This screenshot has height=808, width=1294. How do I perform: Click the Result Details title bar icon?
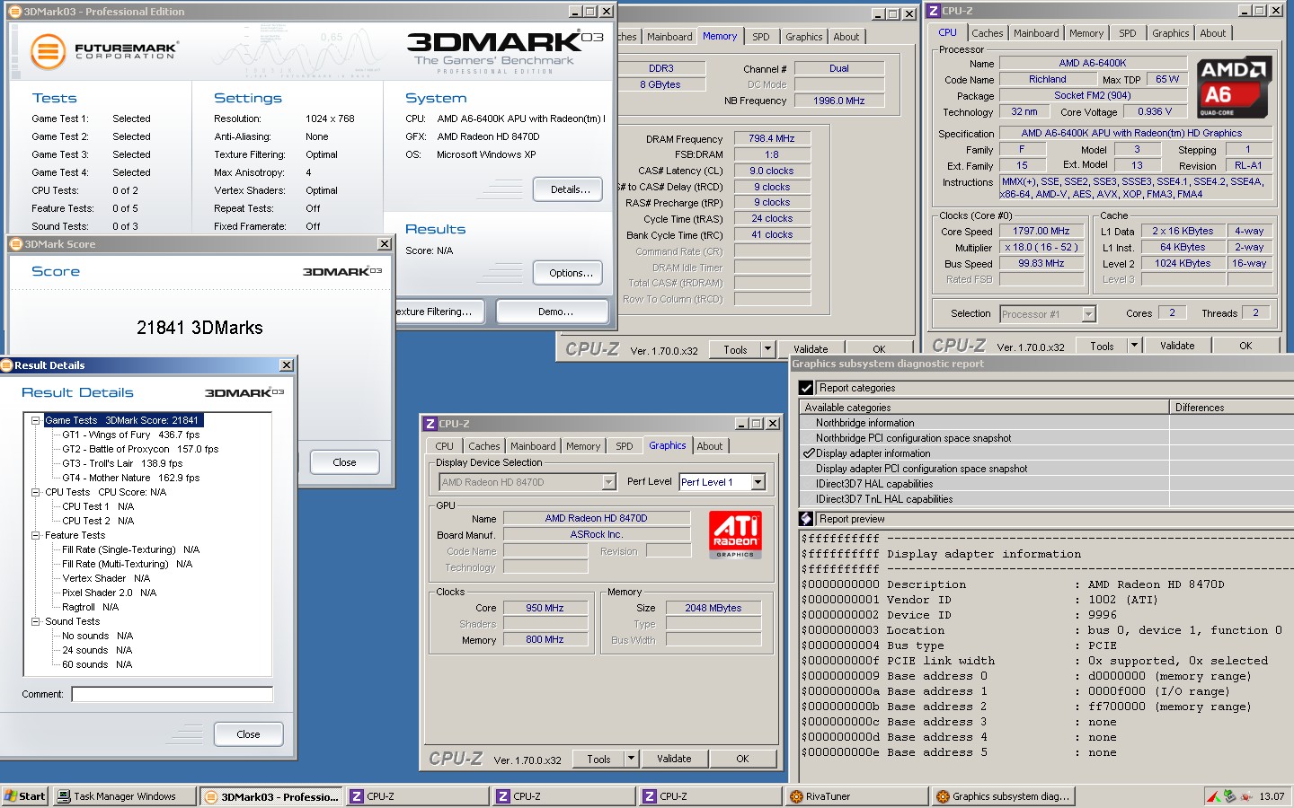6,365
